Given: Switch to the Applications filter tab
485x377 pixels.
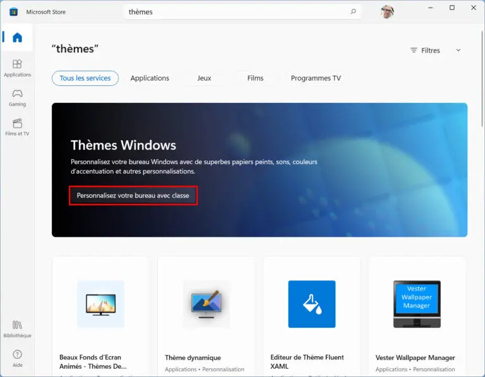Looking at the screenshot, I should coord(150,78).
